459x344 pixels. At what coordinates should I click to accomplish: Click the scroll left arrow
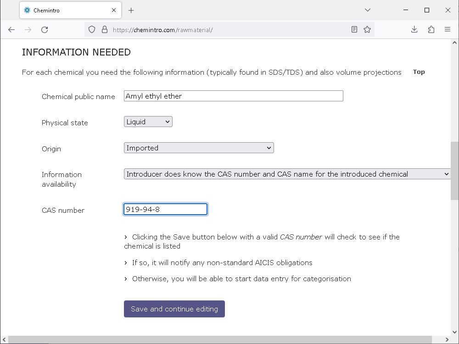coord(4,339)
